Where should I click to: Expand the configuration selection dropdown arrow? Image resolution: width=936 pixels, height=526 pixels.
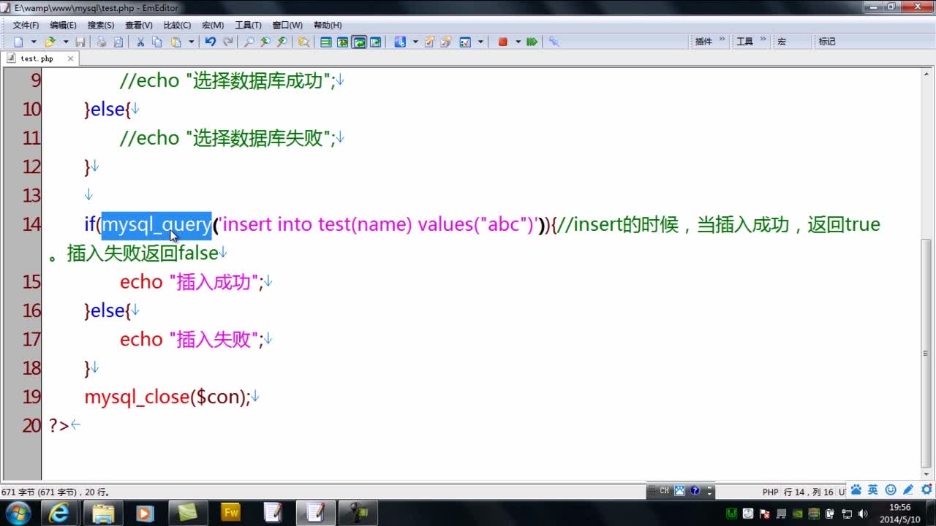tap(415, 42)
